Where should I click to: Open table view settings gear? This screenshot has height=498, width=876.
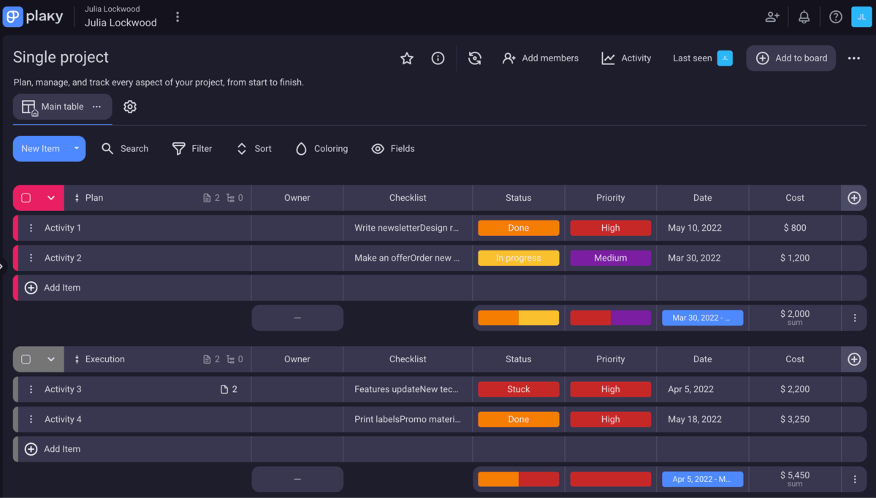tap(130, 107)
